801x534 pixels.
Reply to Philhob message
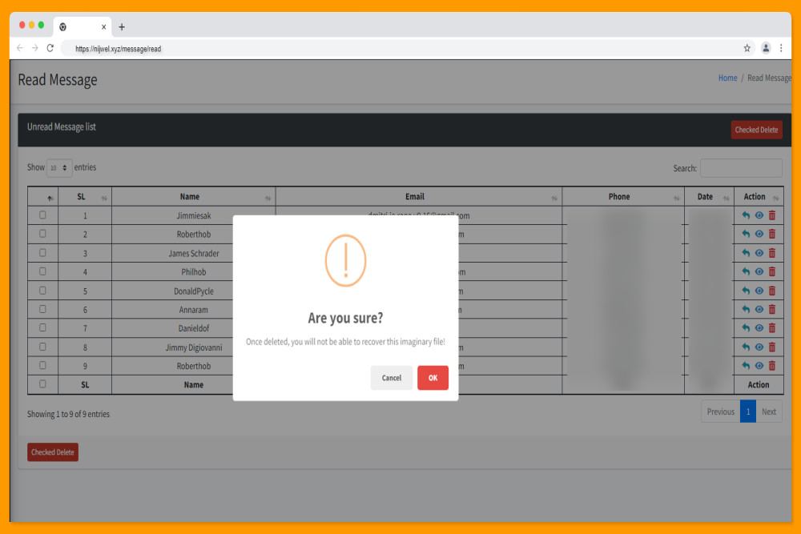746,271
